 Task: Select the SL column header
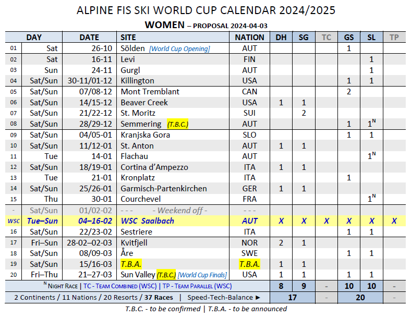[x=371, y=37]
